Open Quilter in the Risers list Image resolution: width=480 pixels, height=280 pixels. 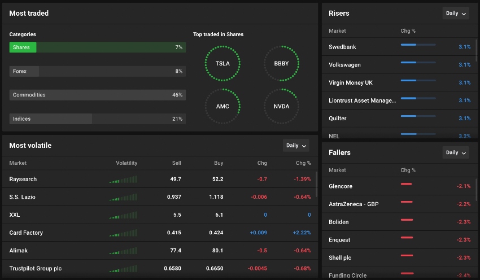399,118
